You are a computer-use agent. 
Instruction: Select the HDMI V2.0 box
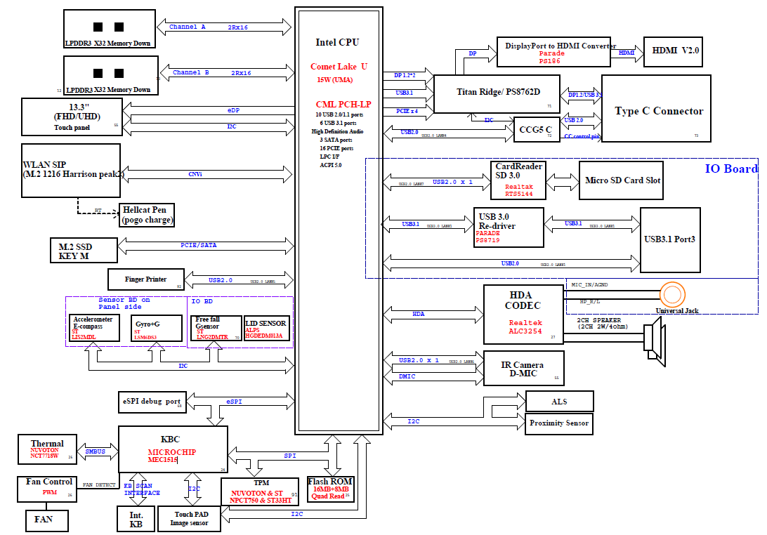pyautogui.click(x=676, y=51)
